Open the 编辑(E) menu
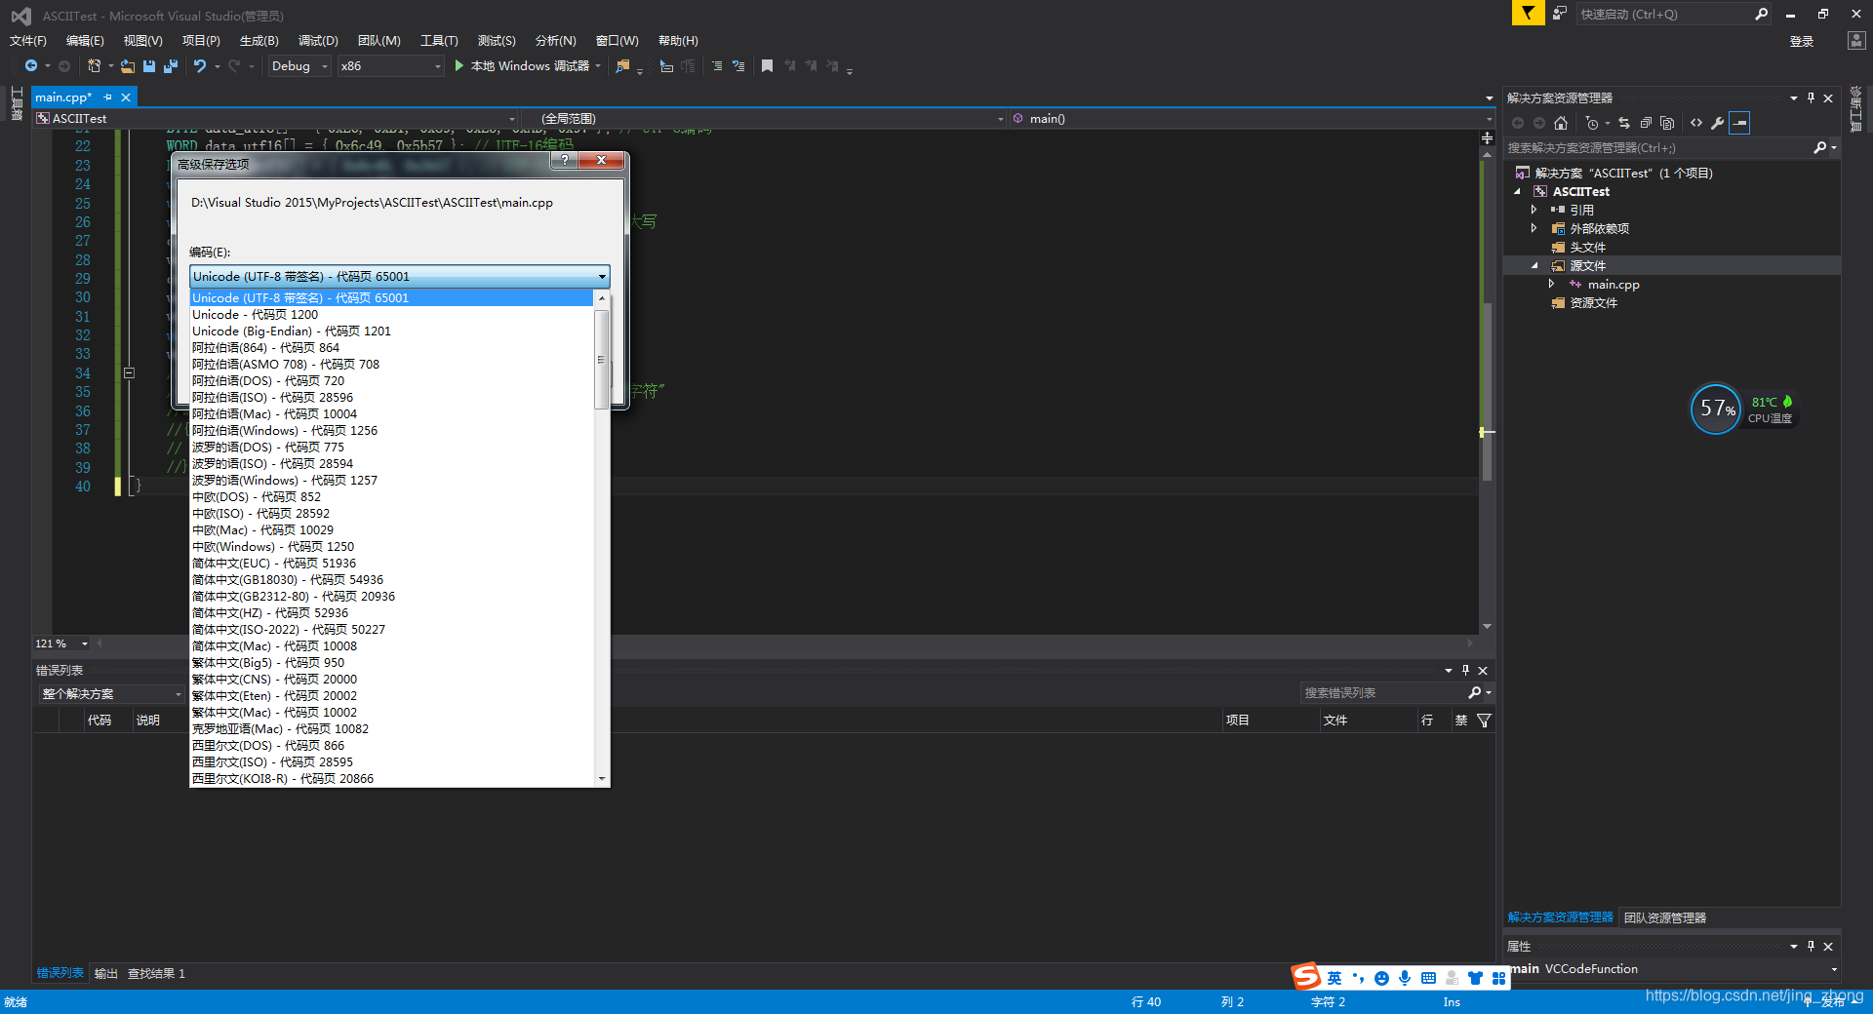The height and width of the screenshot is (1014, 1873). coord(85,41)
